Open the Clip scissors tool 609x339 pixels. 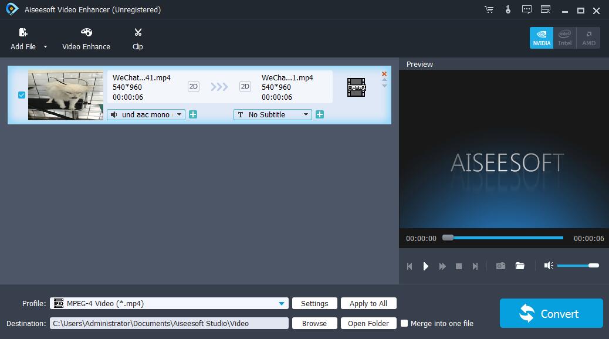coord(138,39)
